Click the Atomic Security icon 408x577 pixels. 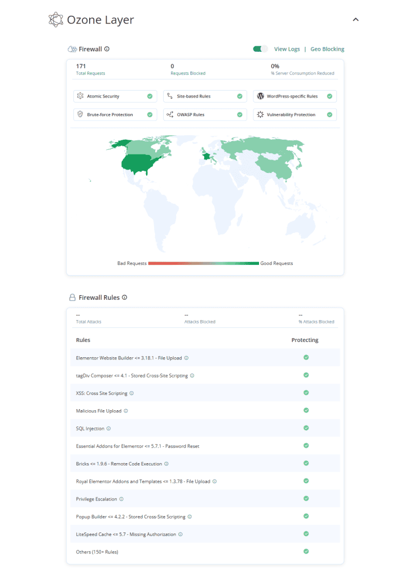(x=80, y=96)
